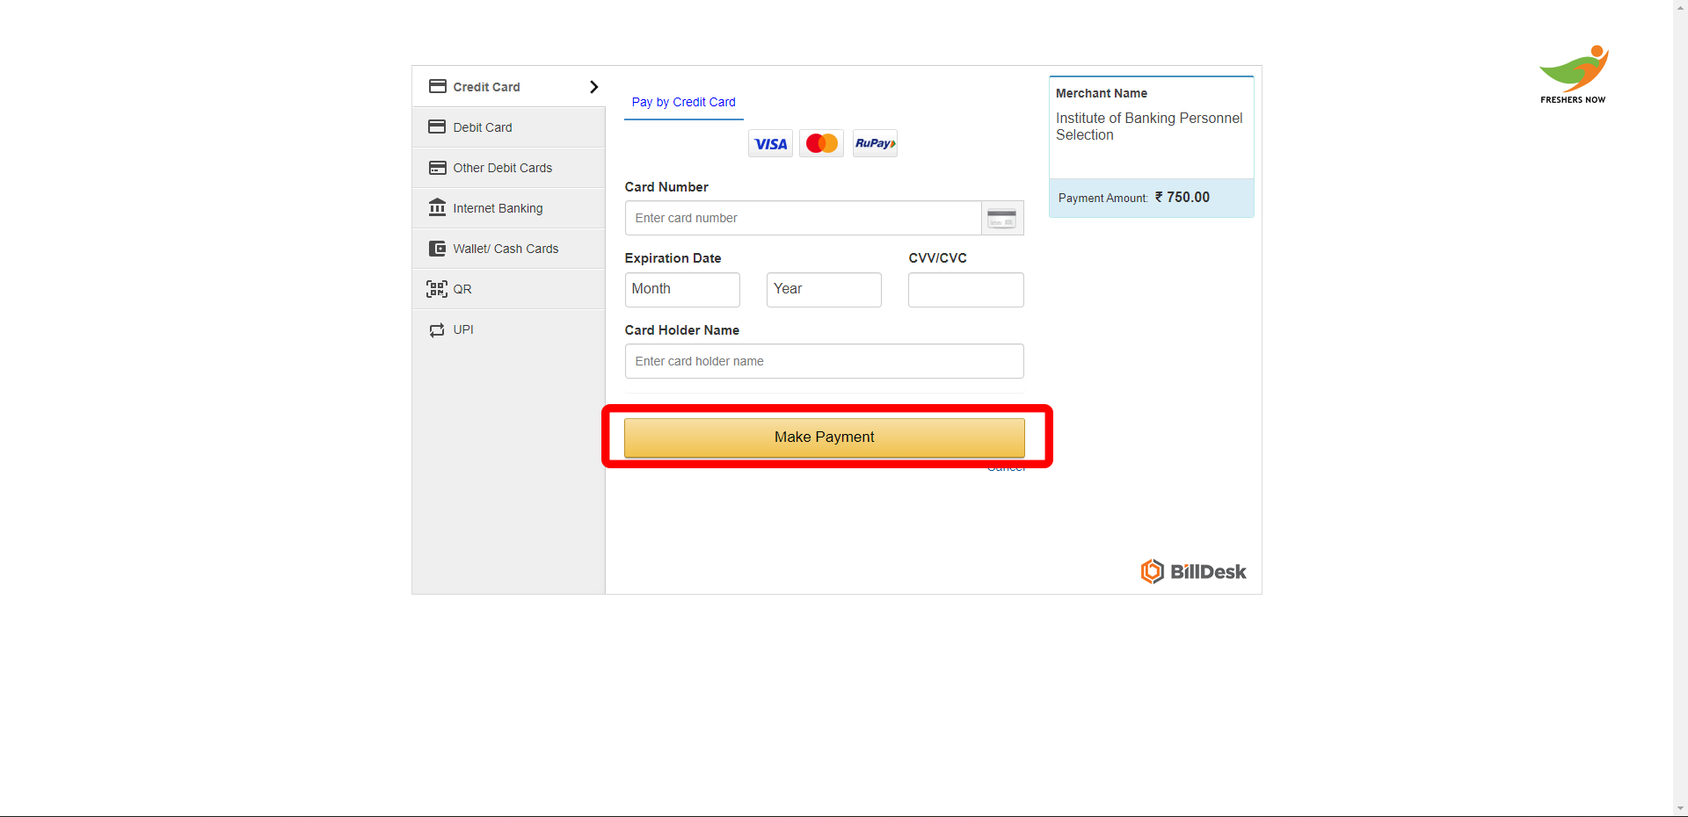Click the BillDesk logo

[1194, 572]
